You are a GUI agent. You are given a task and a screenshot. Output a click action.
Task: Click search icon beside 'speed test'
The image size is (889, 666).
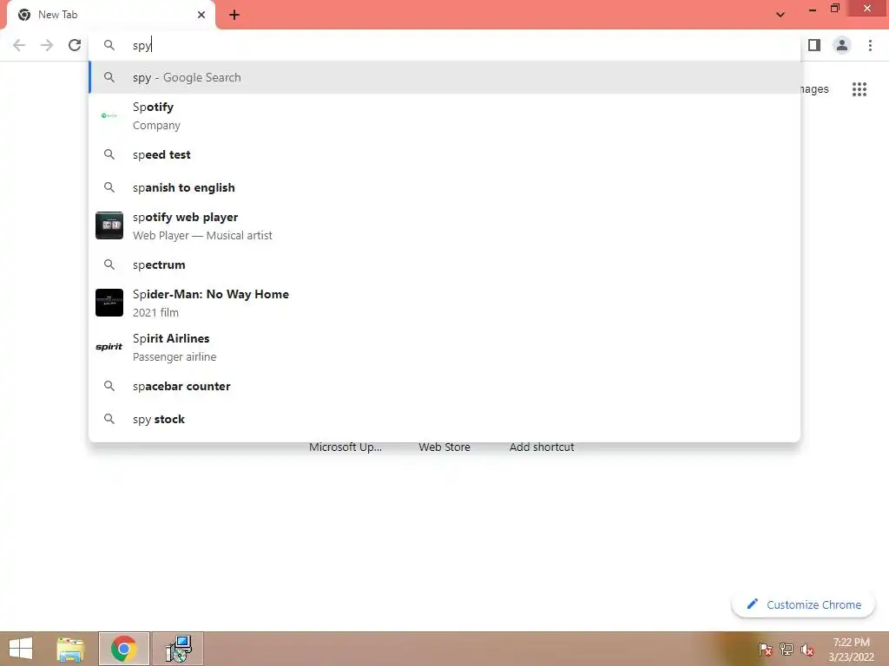[109, 154]
